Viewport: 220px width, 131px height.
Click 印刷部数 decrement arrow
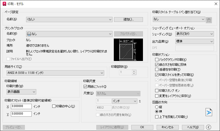click(x=134, y=74)
